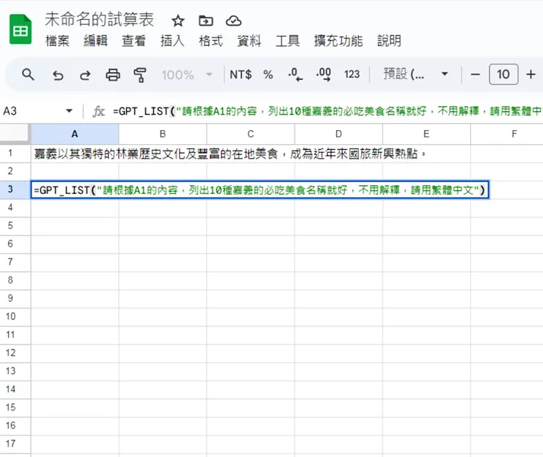Select column F header
Viewport: 543px width, 457px height.
click(507, 134)
